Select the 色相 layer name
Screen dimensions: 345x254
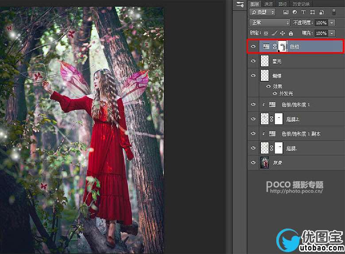[x=295, y=47]
